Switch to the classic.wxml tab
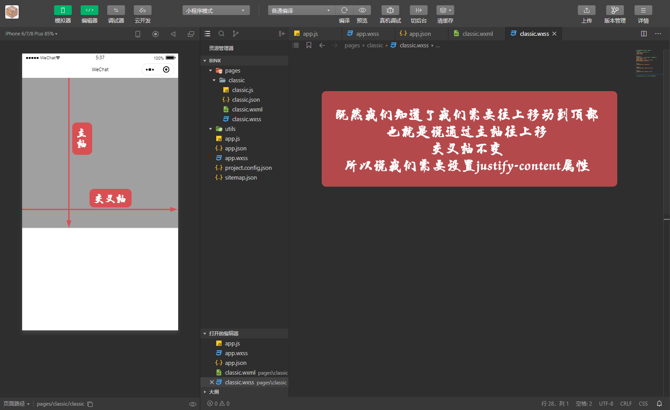 pos(477,33)
